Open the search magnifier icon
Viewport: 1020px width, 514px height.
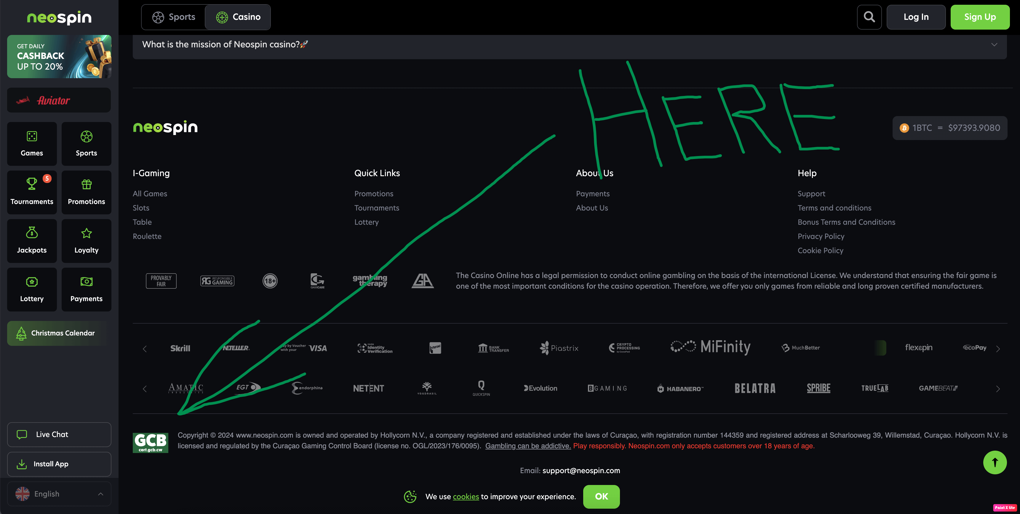click(869, 17)
